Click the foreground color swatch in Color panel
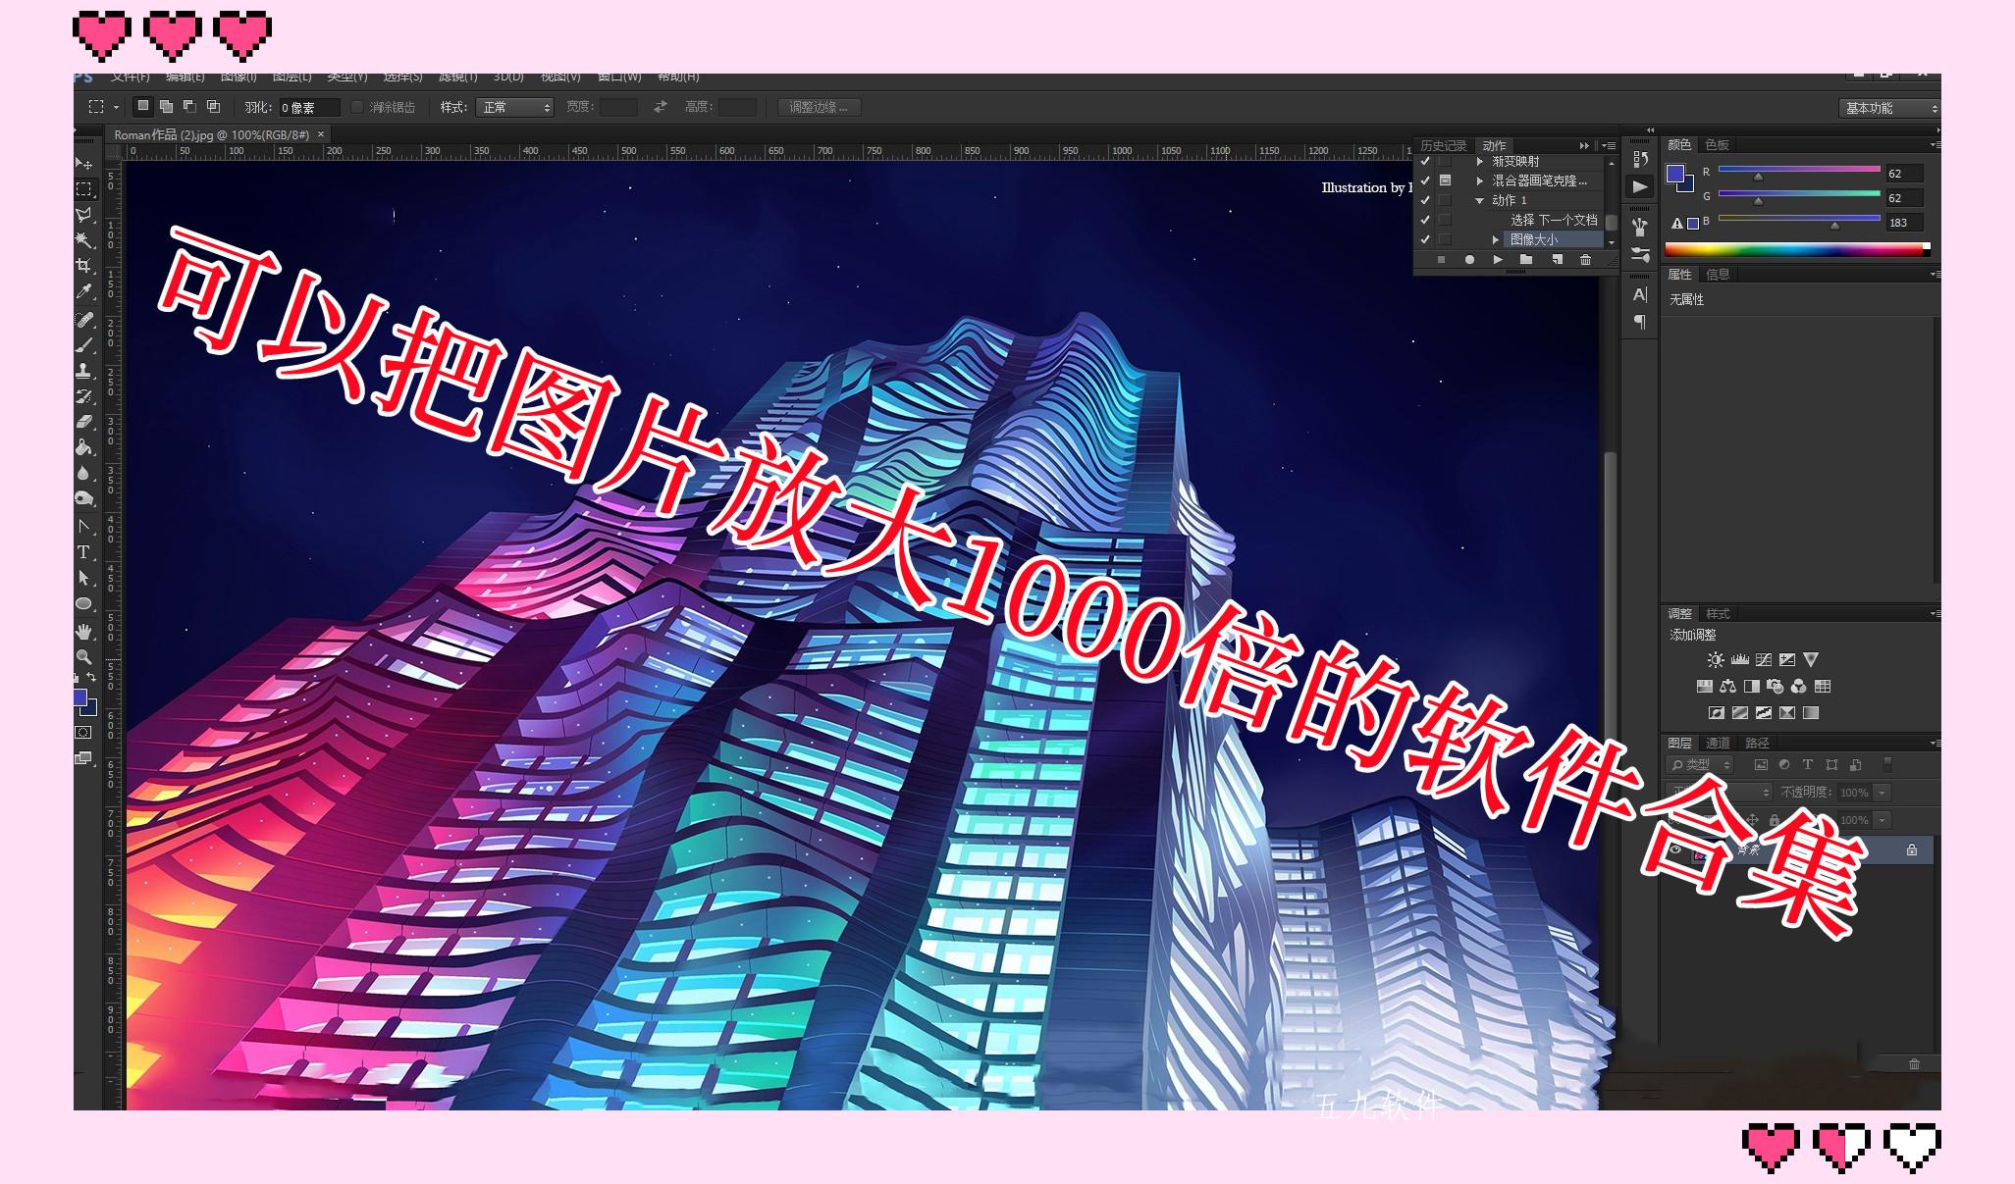This screenshot has height=1184, width=2015. click(x=1675, y=175)
